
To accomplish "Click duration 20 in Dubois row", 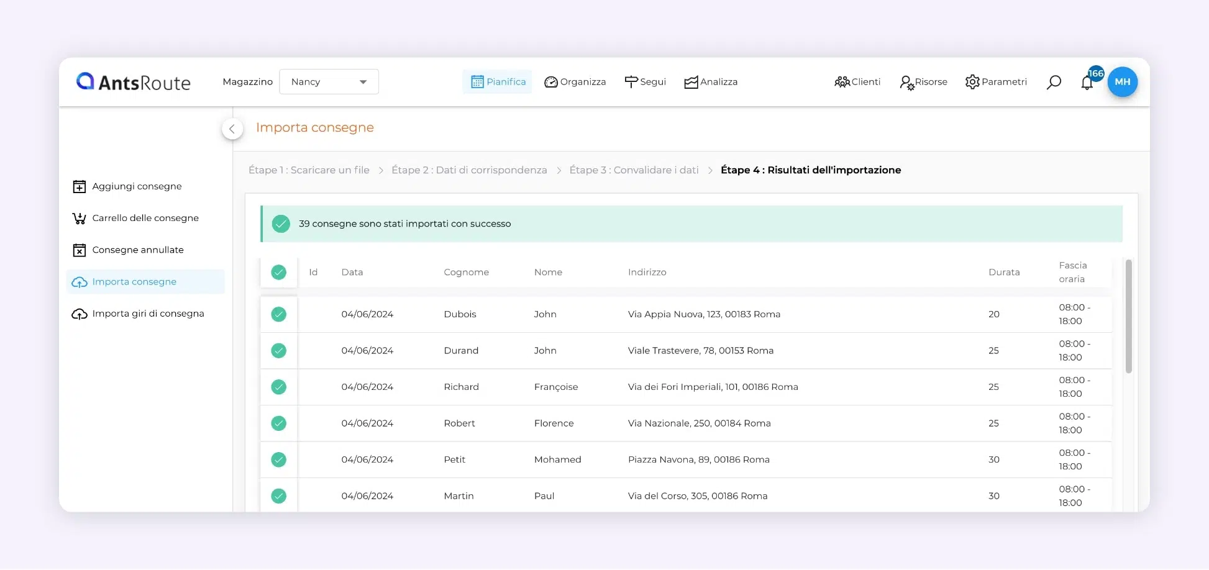I will [x=994, y=315].
